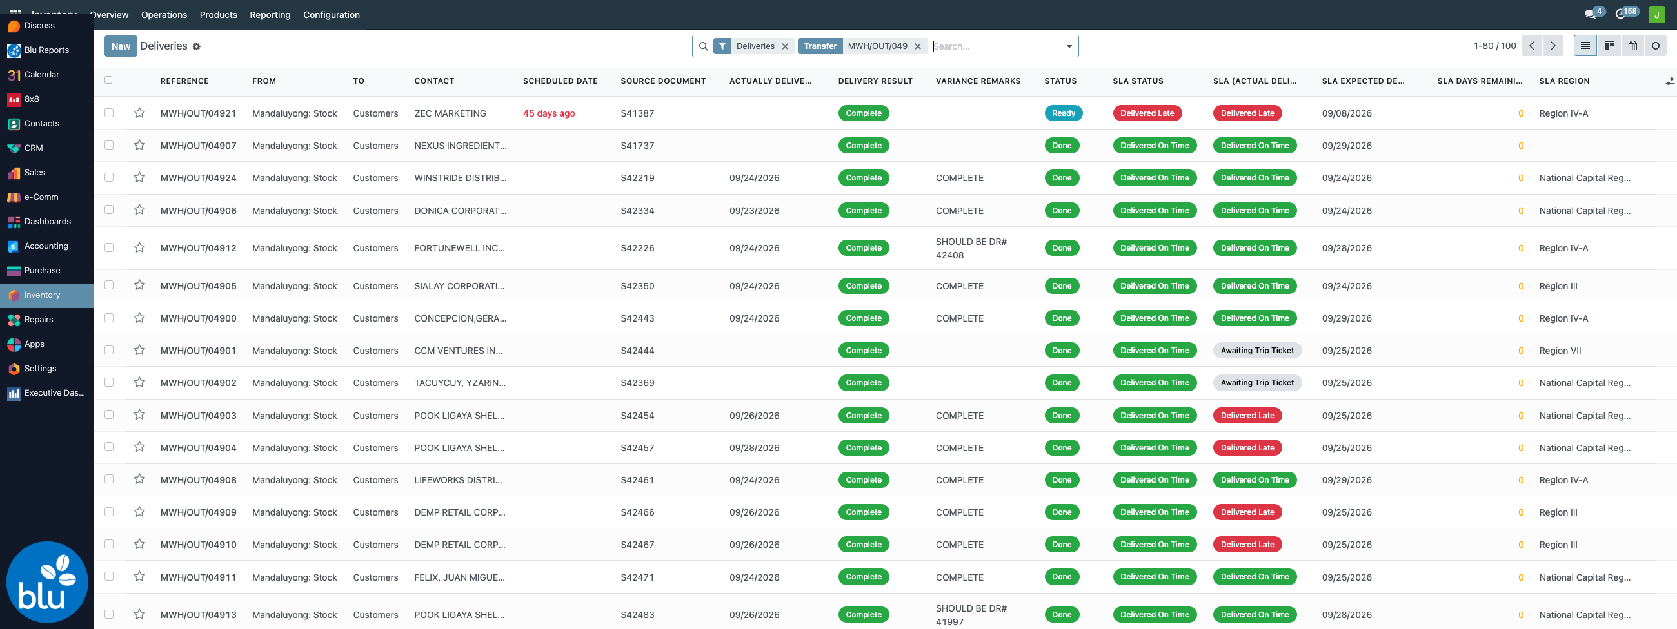This screenshot has height=629, width=1677.
Task: Launch the 8x8 app
Action: point(47,99)
